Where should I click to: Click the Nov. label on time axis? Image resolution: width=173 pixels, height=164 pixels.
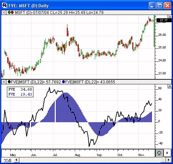[x=142, y=155]
